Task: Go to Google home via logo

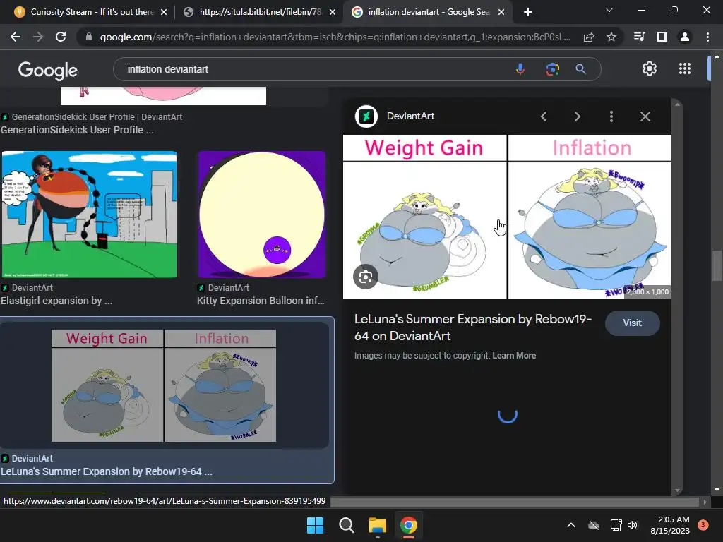Action: click(x=48, y=70)
